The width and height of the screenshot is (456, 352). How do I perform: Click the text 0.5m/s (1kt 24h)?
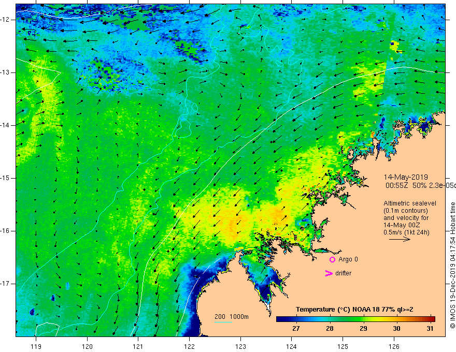[x=406, y=232]
